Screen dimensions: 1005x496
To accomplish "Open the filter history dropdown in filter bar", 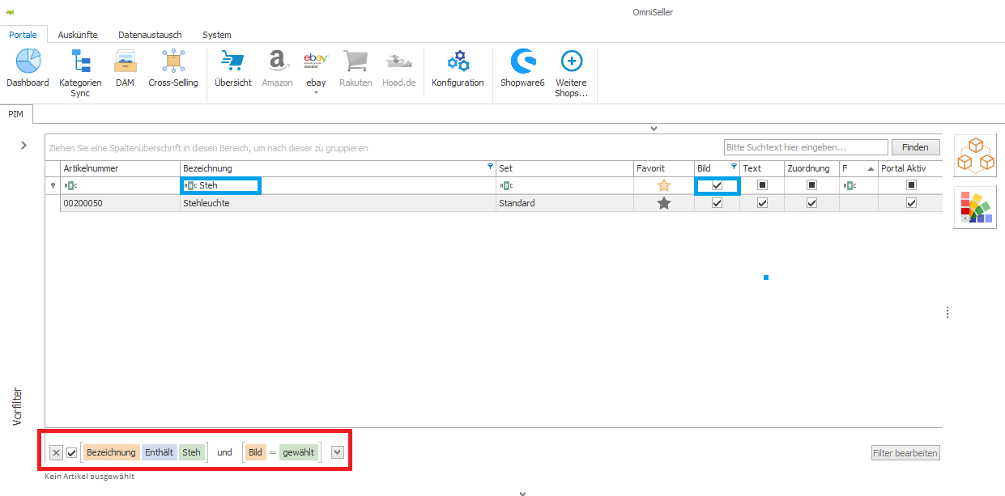I will pos(338,452).
